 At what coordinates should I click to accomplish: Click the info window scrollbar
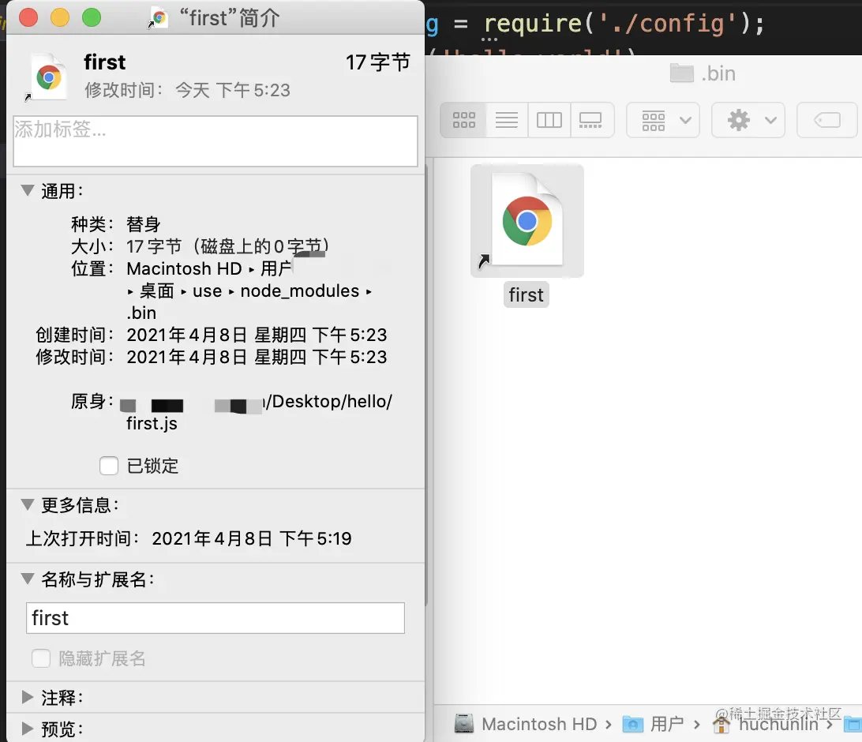click(x=426, y=384)
